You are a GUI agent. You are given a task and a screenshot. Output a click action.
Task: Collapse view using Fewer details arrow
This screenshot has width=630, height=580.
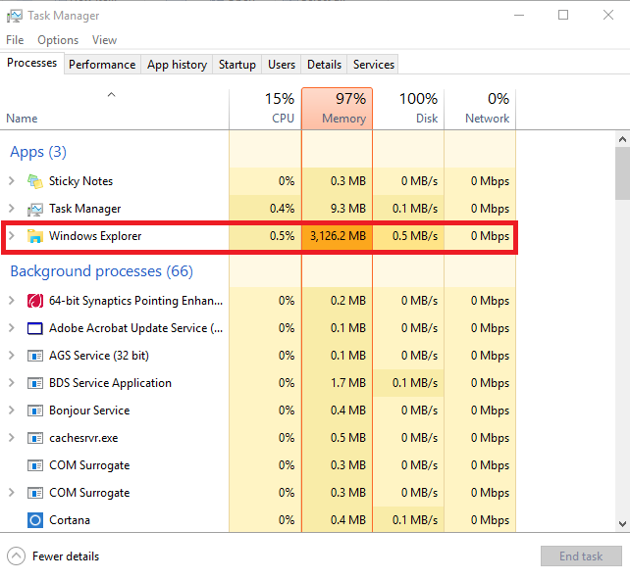point(16,556)
